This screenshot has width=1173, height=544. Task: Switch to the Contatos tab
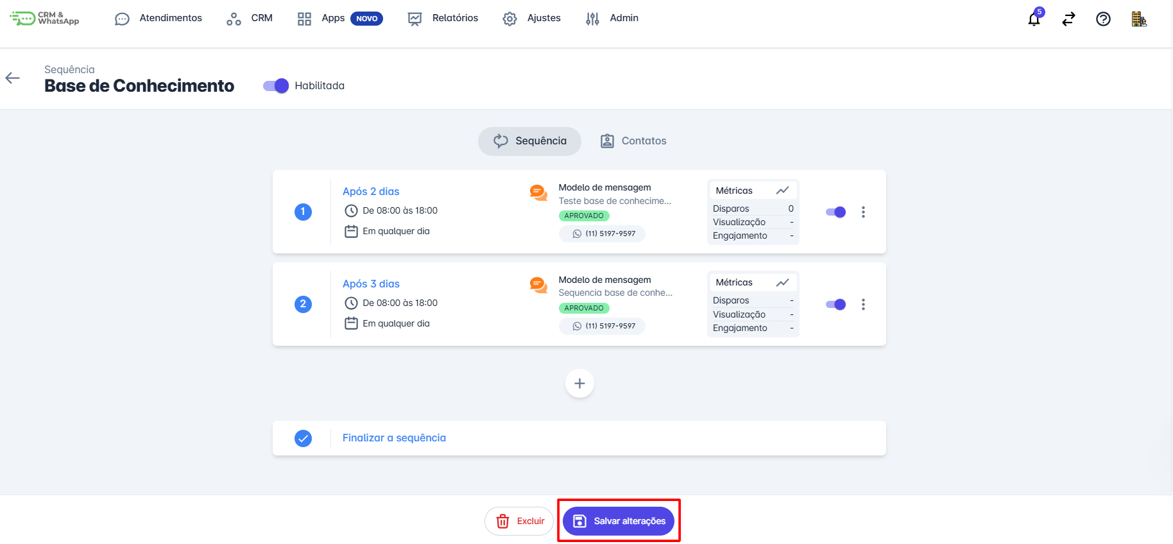(633, 141)
